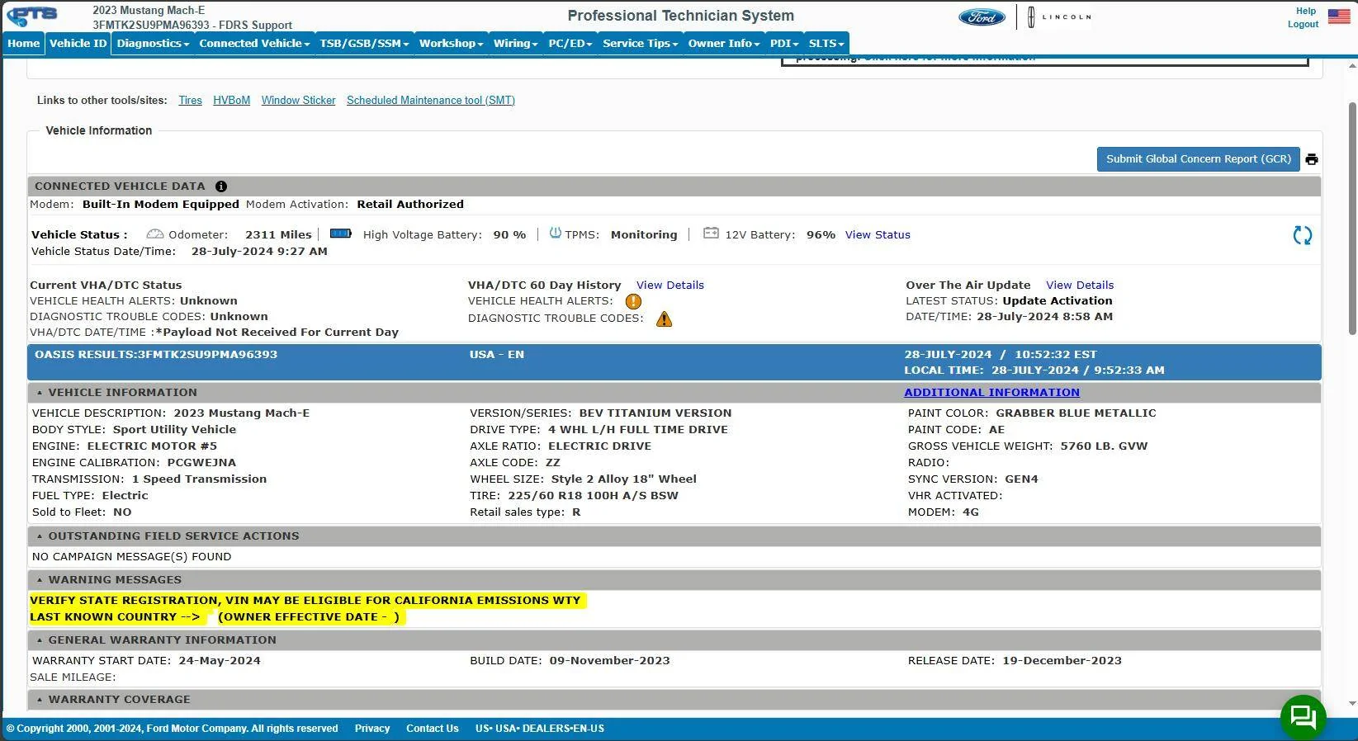
Task: Open the Privacy footer link
Action: tap(372, 729)
